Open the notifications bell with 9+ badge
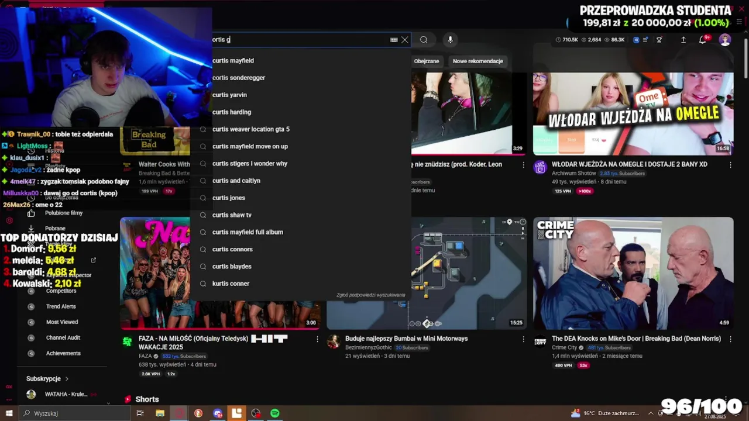This screenshot has height=421, width=749. 703,40
